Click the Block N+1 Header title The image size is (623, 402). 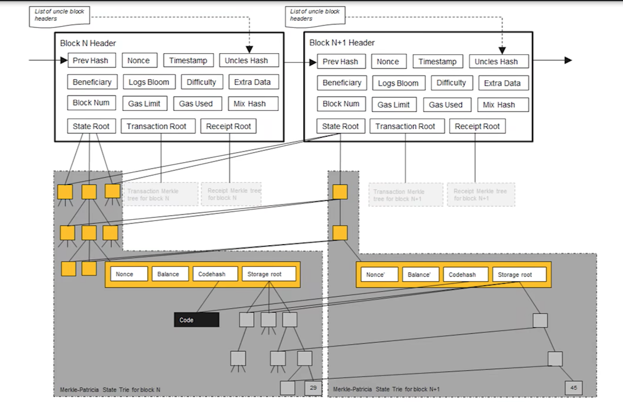[x=342, y=43]
